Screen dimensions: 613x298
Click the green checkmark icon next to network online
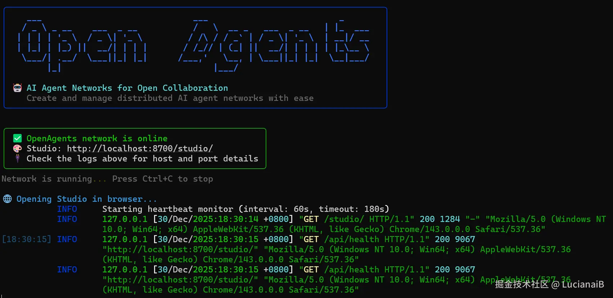click(17, 138)
